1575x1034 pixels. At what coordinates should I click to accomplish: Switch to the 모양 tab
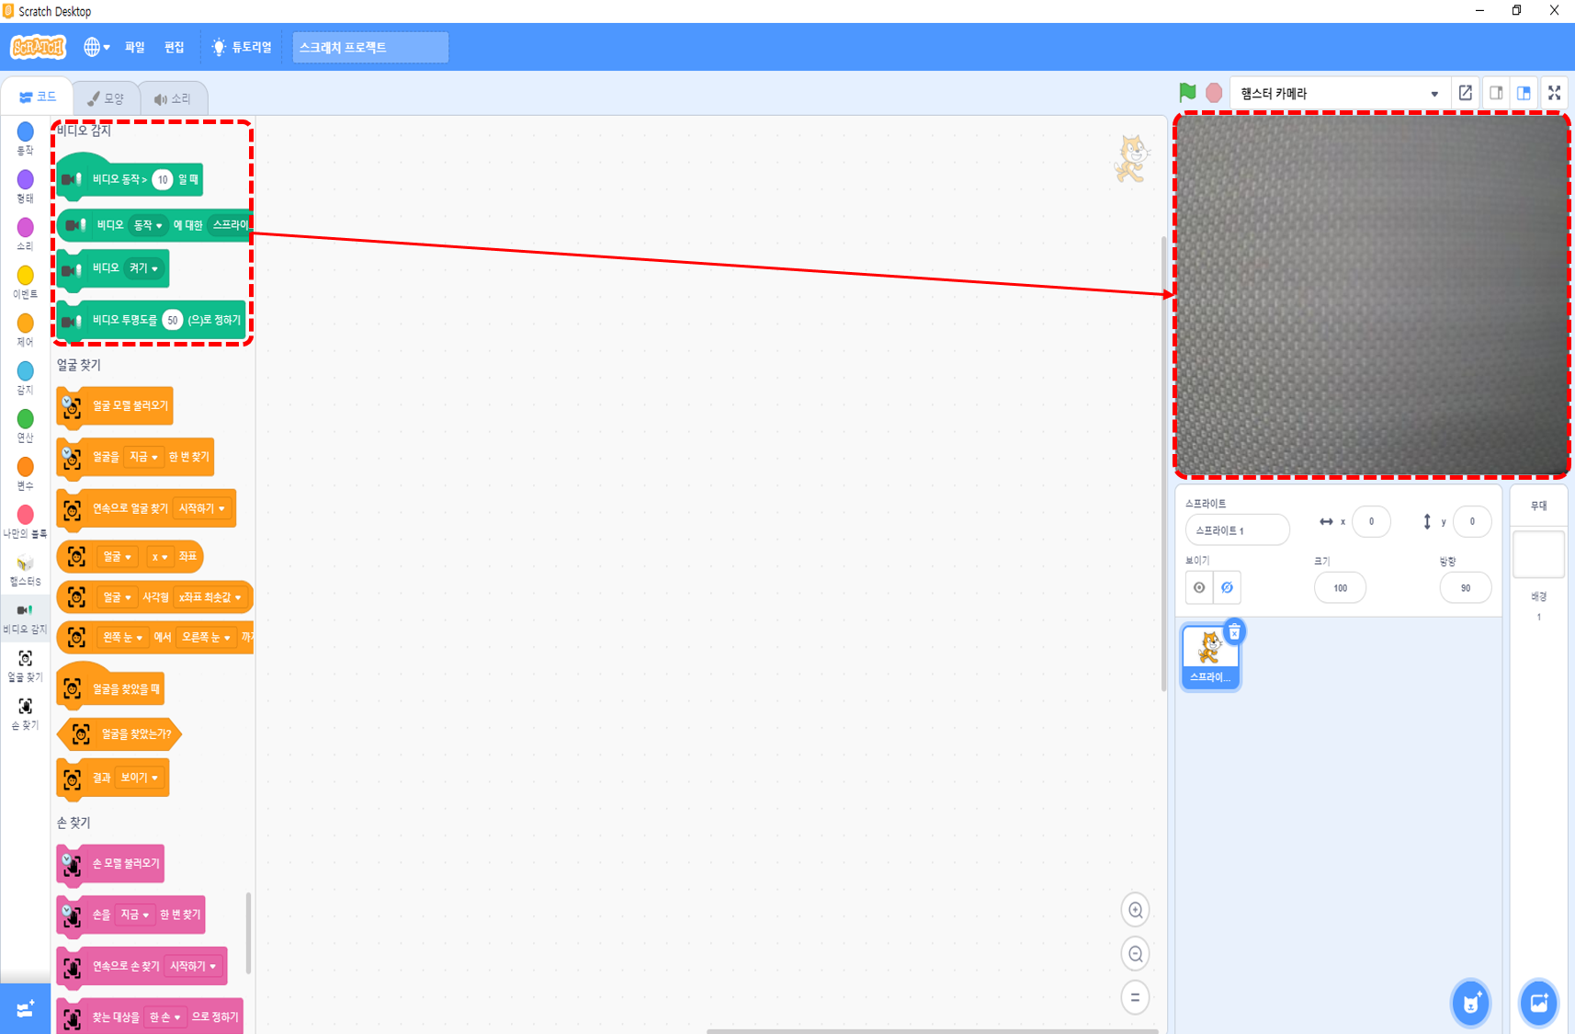coord(107,98)
